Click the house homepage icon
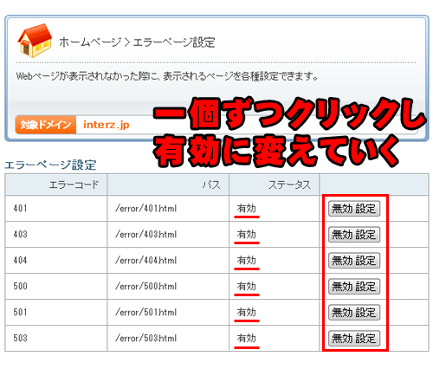The height and width of the screenshot is (369, 433). click(35, 41)
